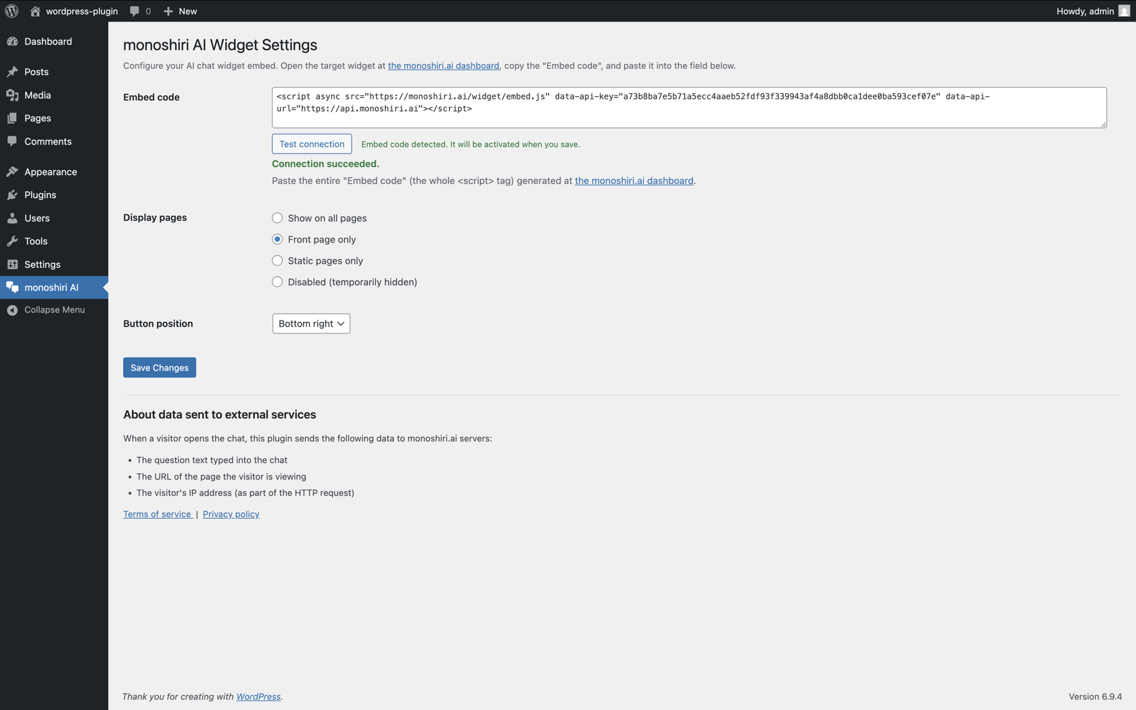
Task: Click the wordpress-plugin site name
Action: click(82, 11)
